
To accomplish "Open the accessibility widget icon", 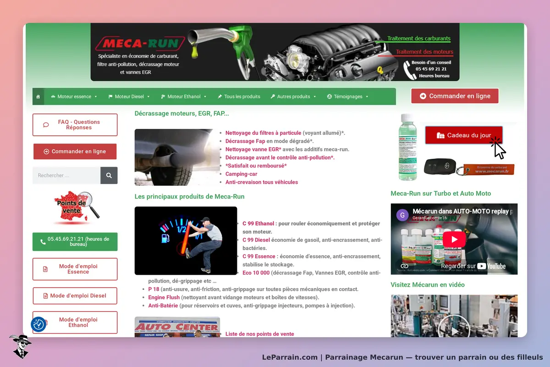I will 38,324.
